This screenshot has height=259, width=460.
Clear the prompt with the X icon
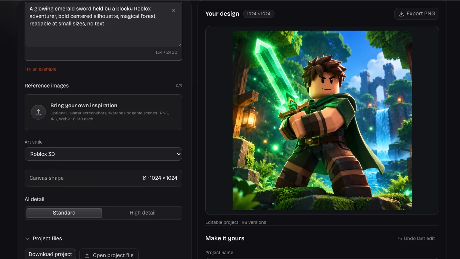174,11
